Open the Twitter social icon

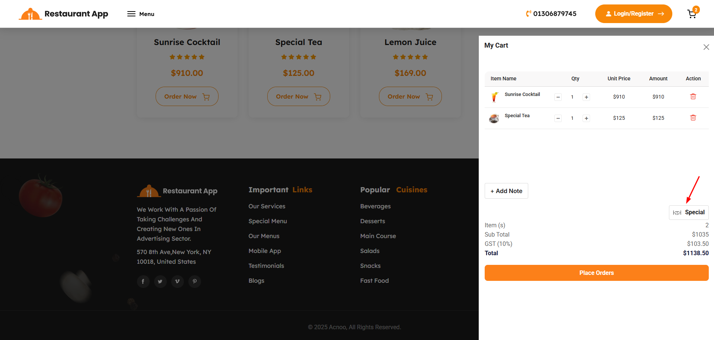160,282
